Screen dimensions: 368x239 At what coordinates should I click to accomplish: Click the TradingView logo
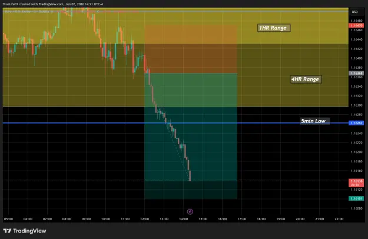coord(25,231)
